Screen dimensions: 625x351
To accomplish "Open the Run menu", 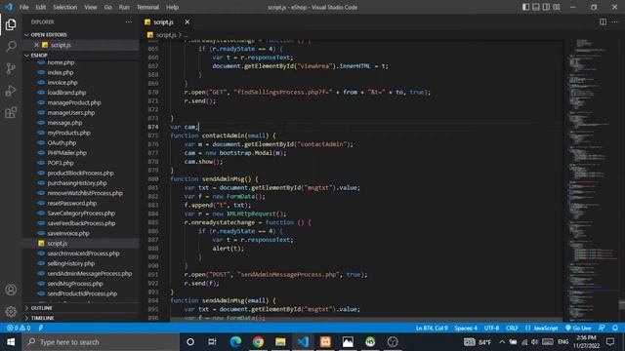I will (x=124, y=7).
